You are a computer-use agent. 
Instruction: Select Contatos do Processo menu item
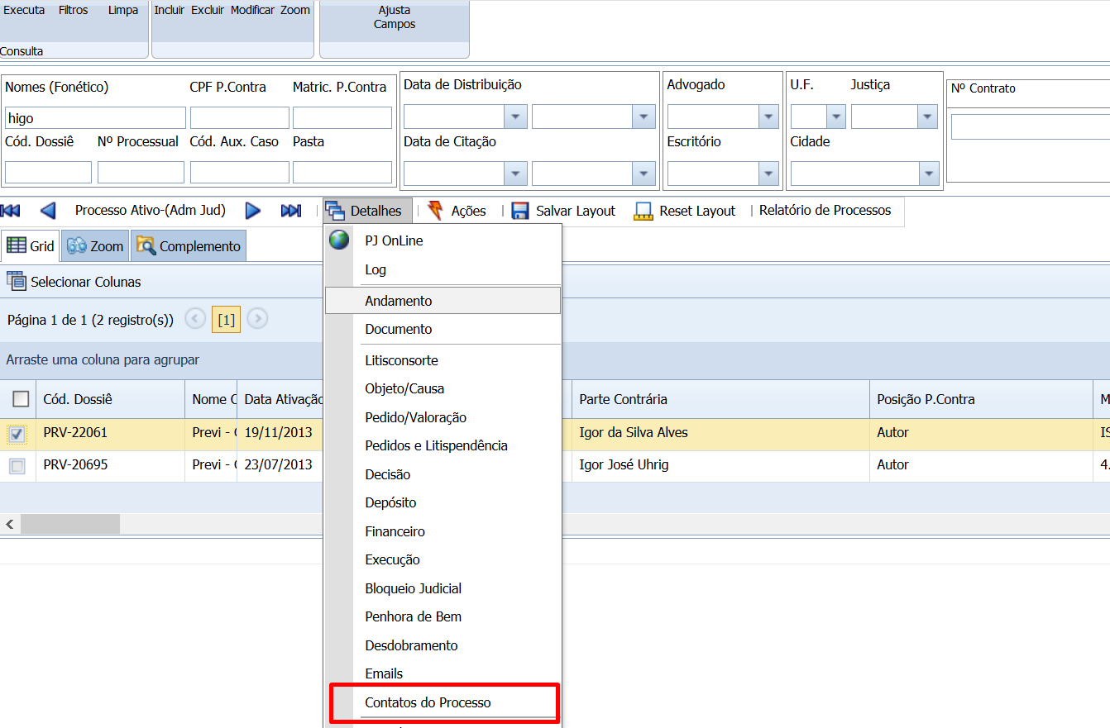click(x=428, y=702)
